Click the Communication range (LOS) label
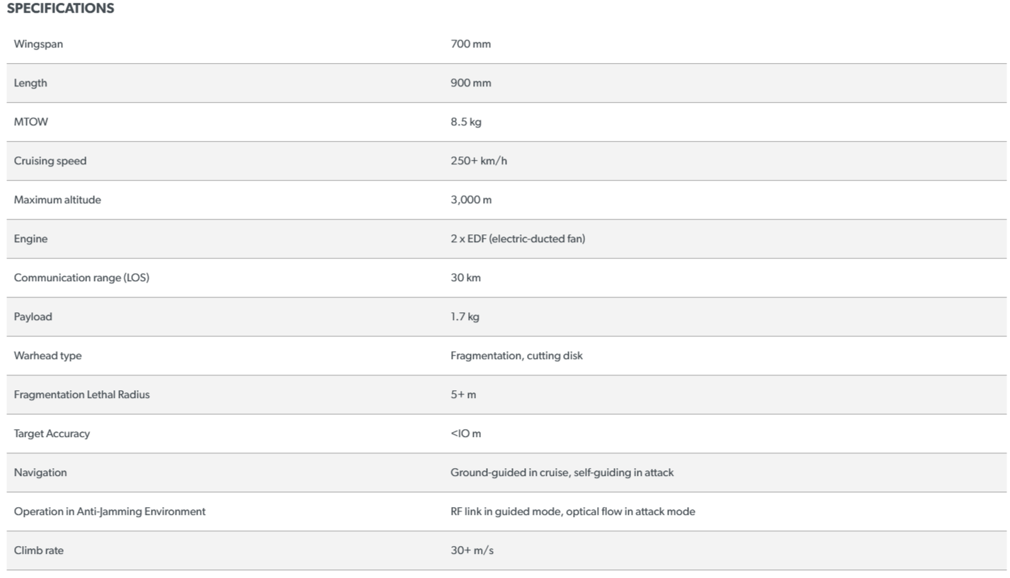Screen dimensions: 1010x578 [x=81, y=278]
